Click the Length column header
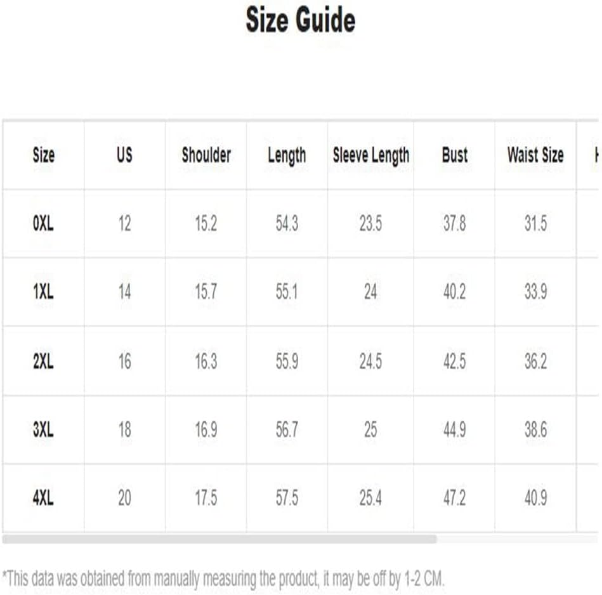602x595 pixels. point(287,156)
